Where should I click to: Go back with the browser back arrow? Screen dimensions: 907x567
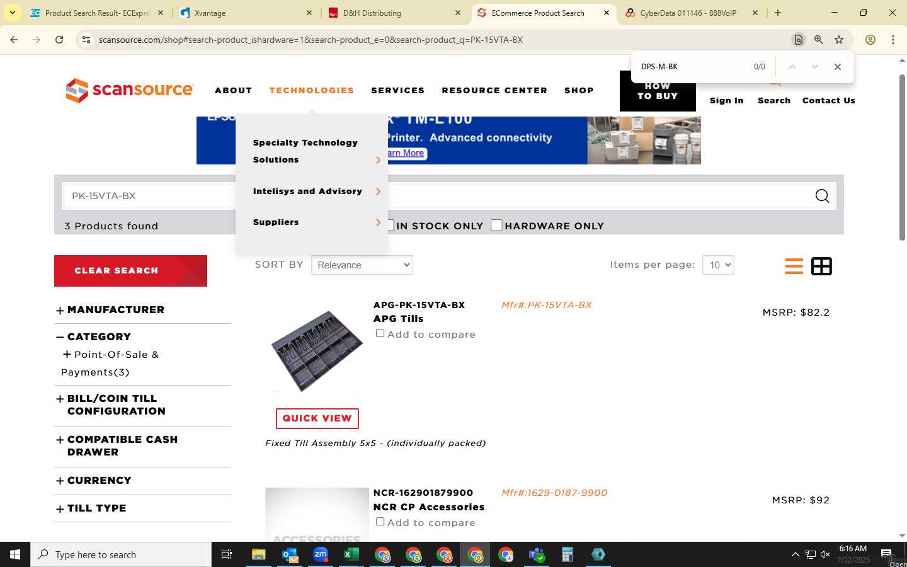tap(14, 40)
